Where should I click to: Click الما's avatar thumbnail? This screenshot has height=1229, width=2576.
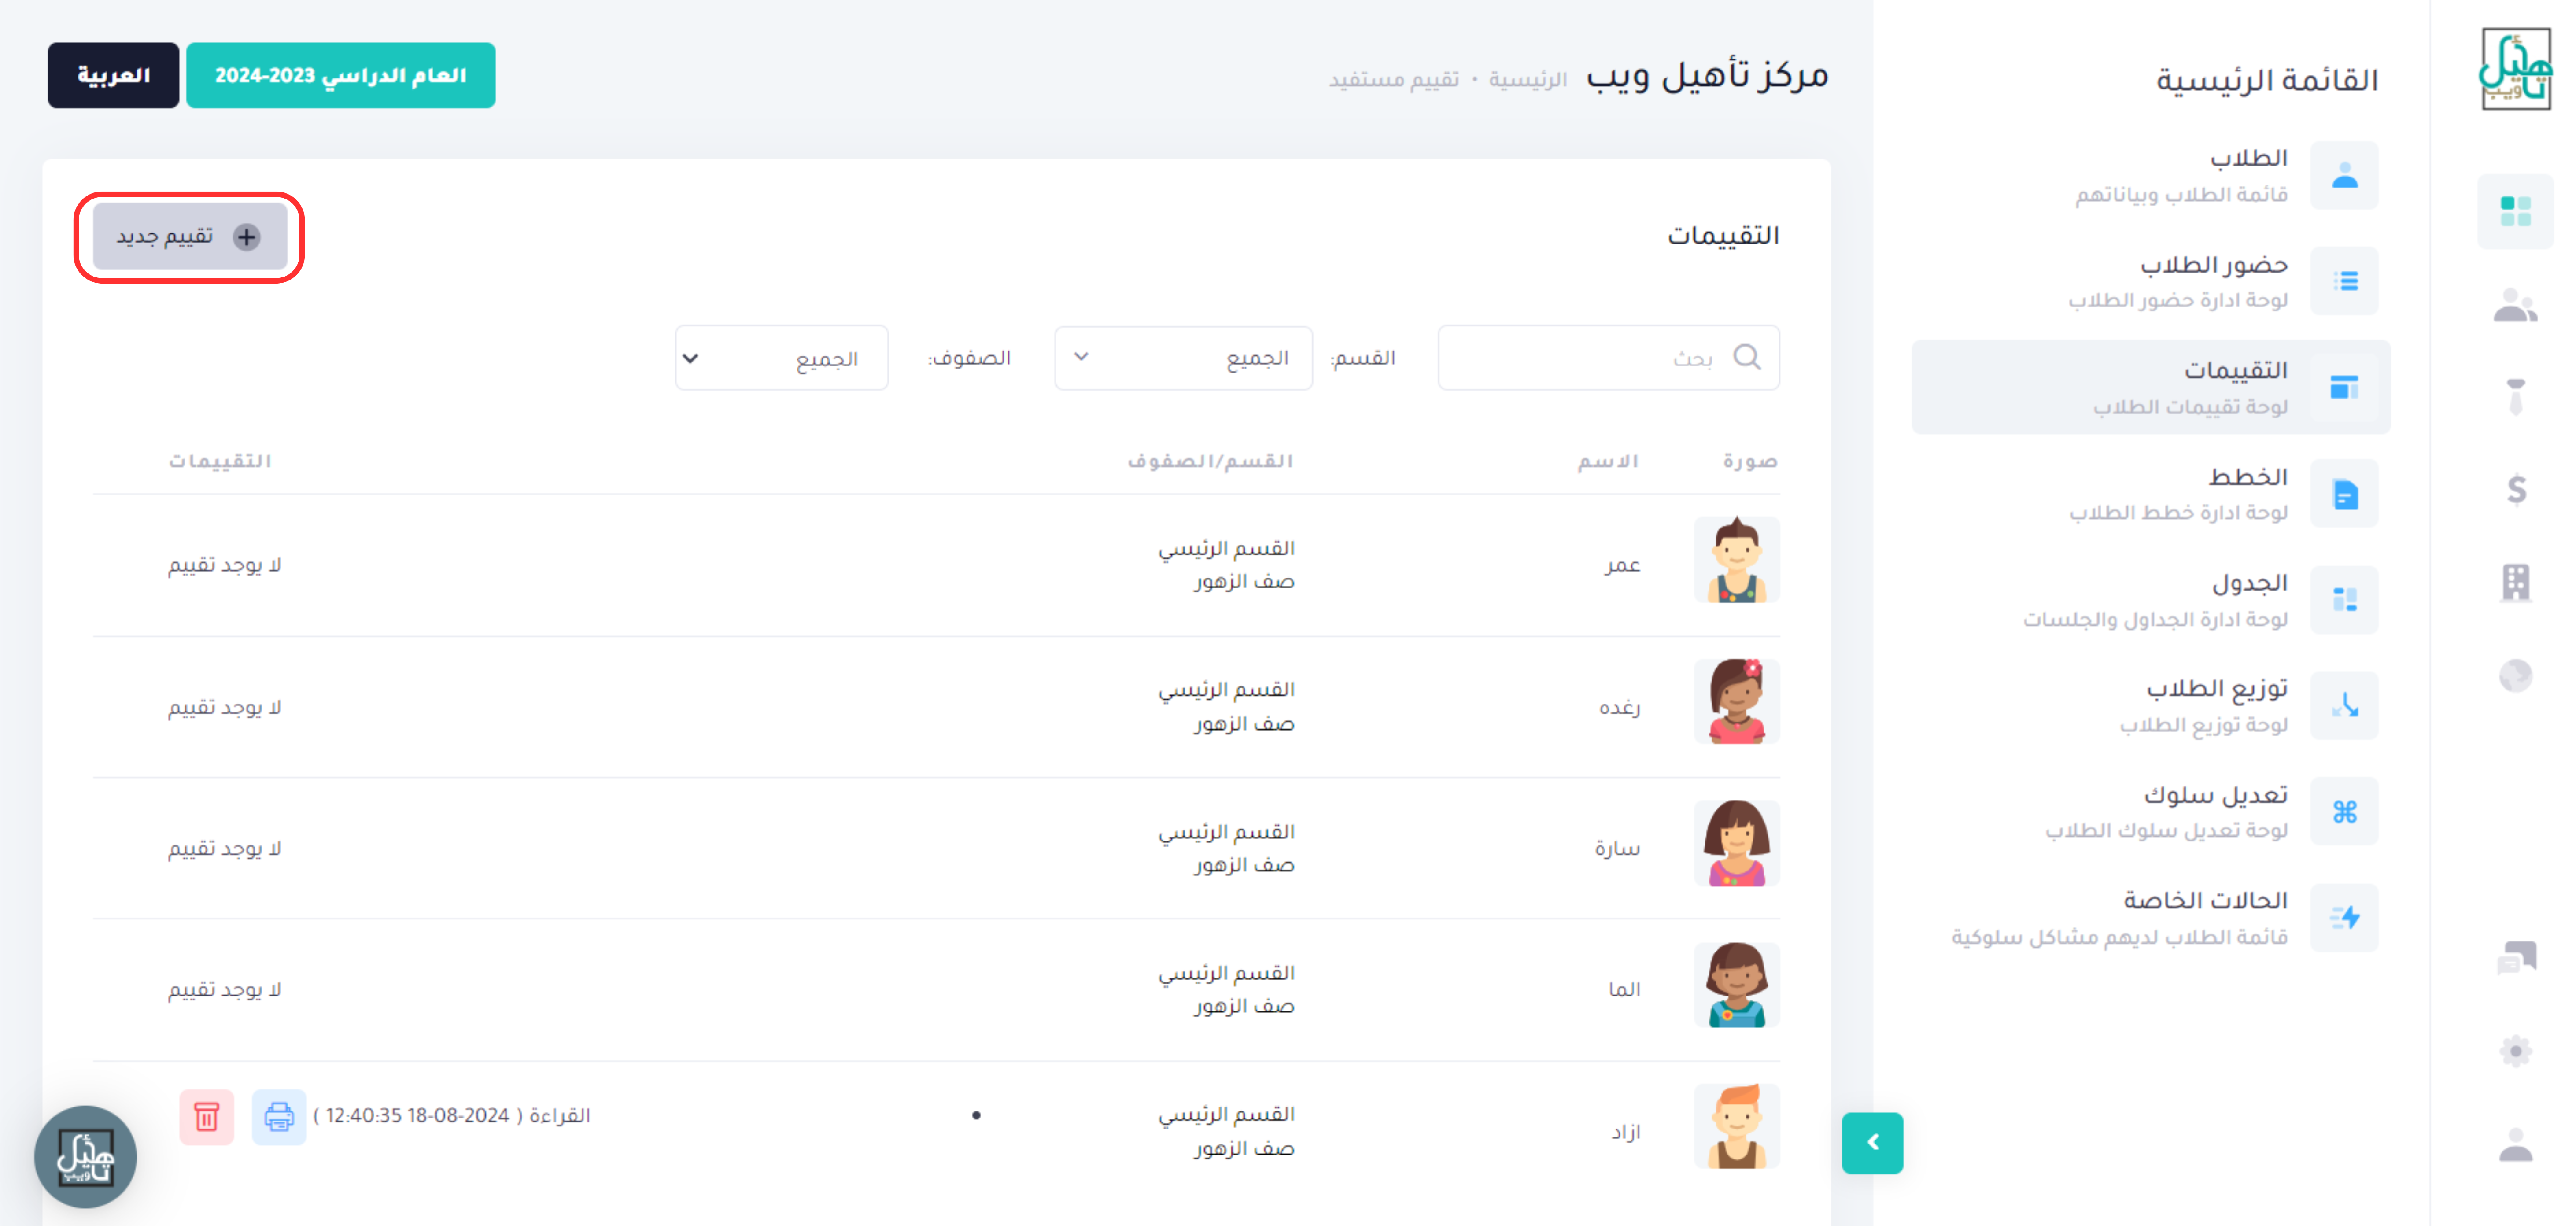click(1737, 986)
